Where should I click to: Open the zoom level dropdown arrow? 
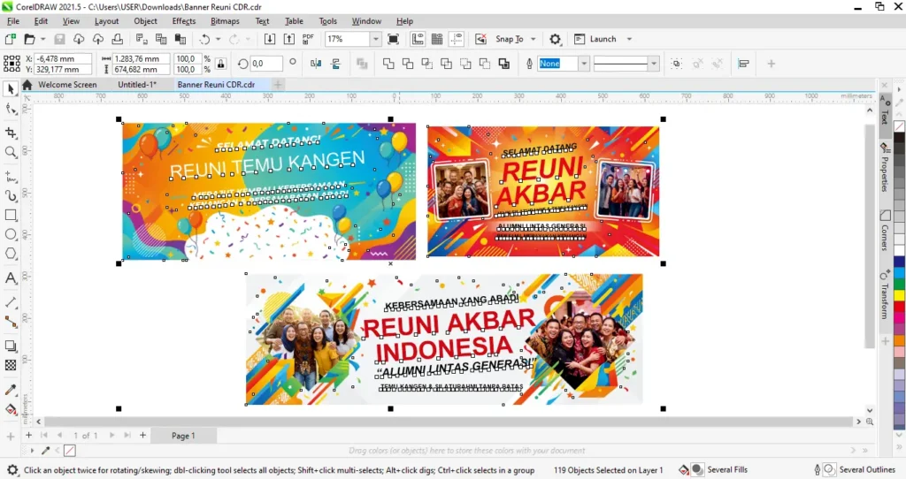[x=375, y=39]
